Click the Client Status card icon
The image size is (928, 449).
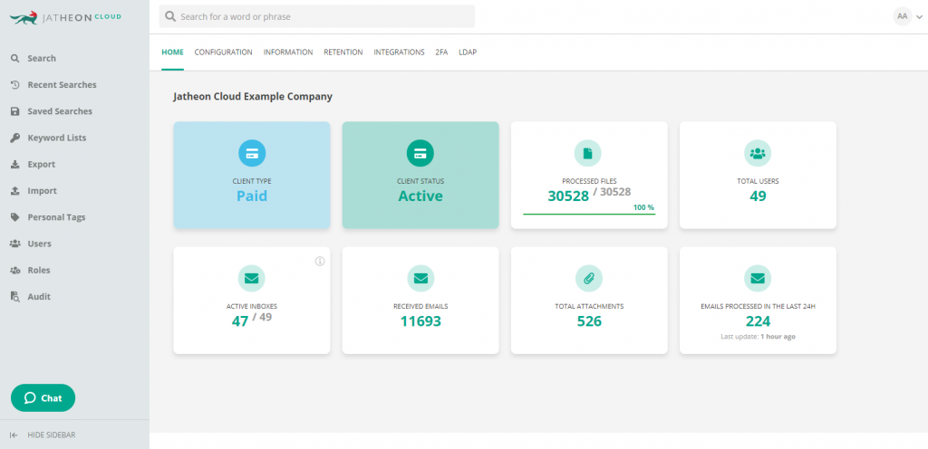tap(420, 153)
